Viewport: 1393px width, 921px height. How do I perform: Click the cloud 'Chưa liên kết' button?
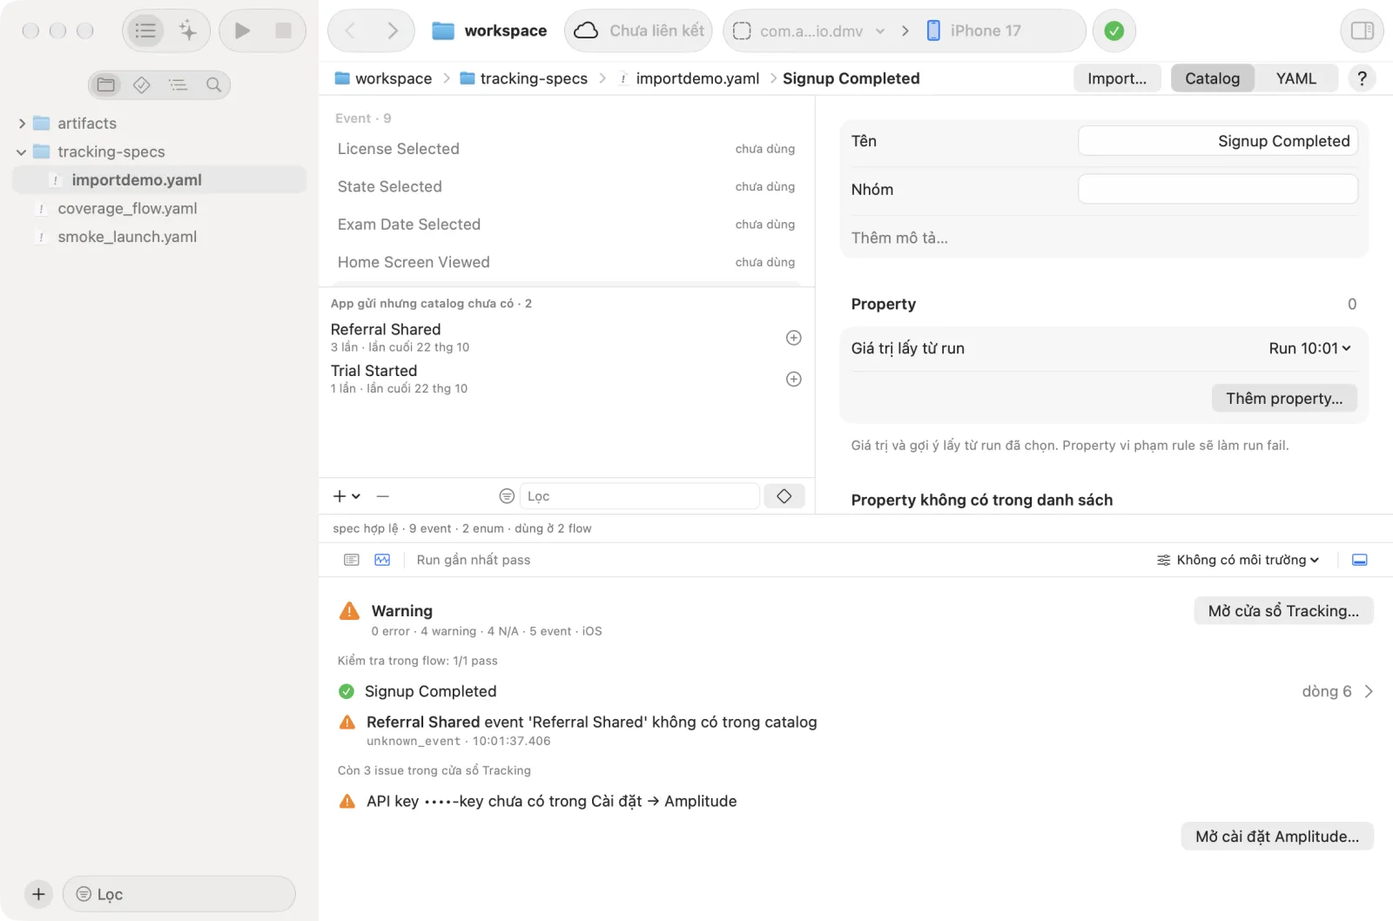pyautogui.click(x=638, y=30)
